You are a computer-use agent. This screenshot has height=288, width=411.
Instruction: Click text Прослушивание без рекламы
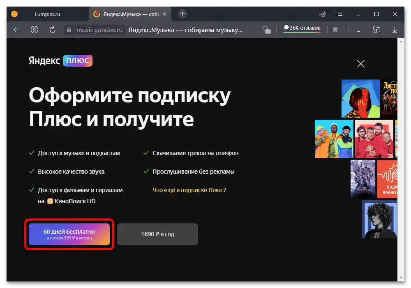click(194, 172)
